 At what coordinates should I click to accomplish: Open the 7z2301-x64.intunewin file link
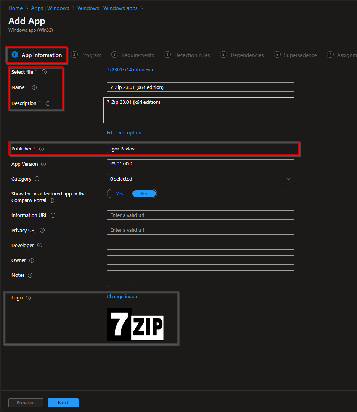pyautogui.click(x=130, y=70)
